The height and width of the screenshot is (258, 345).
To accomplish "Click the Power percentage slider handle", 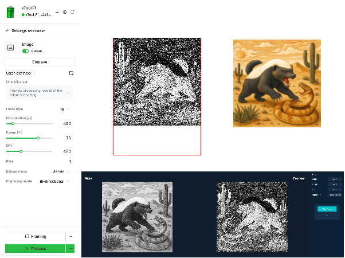I will pos(38,138).
